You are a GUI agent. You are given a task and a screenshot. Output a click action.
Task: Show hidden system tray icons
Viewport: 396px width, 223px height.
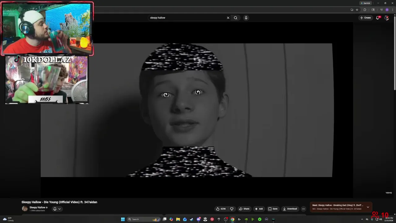pos(362,219)
